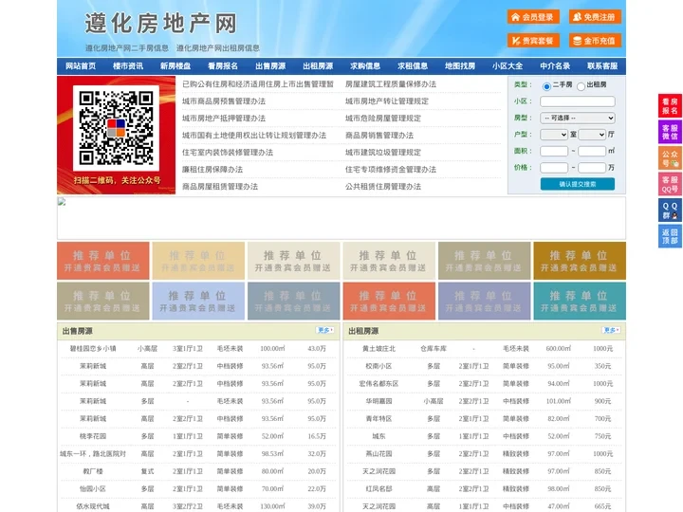Open 小区大全 in the navigation bar
Viewport: 683px width, 512px height.
[508, 66]
